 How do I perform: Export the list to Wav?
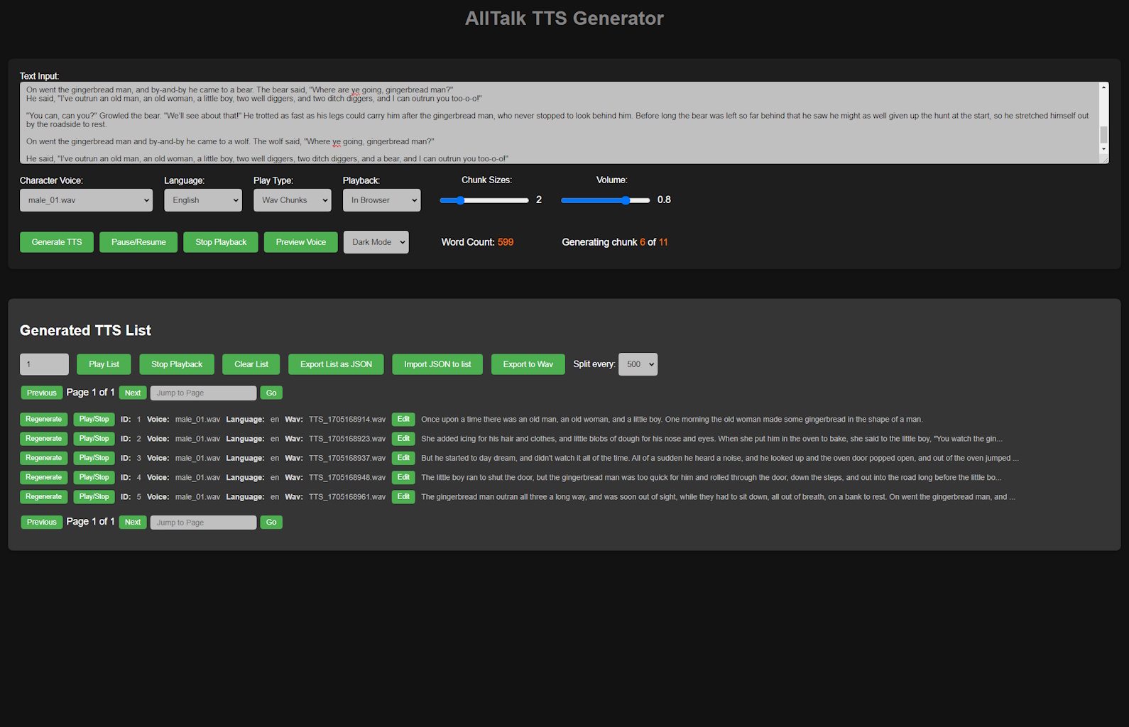pos(528,364)
